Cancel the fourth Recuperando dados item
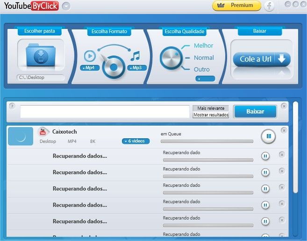Viewport: 307px width, 241px height. [282, 204]
